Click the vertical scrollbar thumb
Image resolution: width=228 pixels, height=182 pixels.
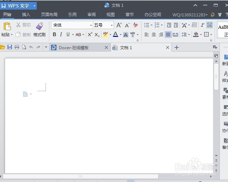(216, 76)
